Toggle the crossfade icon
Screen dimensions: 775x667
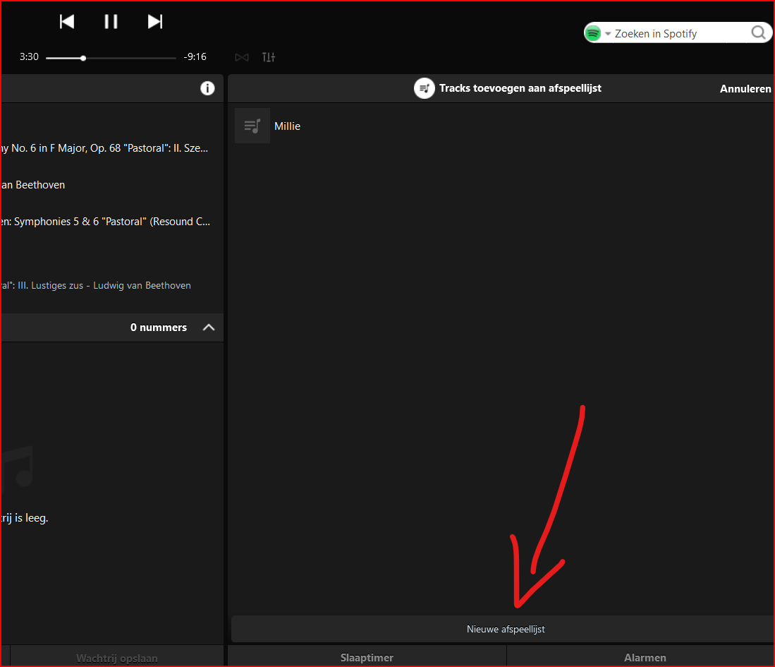tap(242, 57)
